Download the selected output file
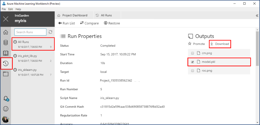The height and width of the screenshot is (125, 260). coord(220,44)
